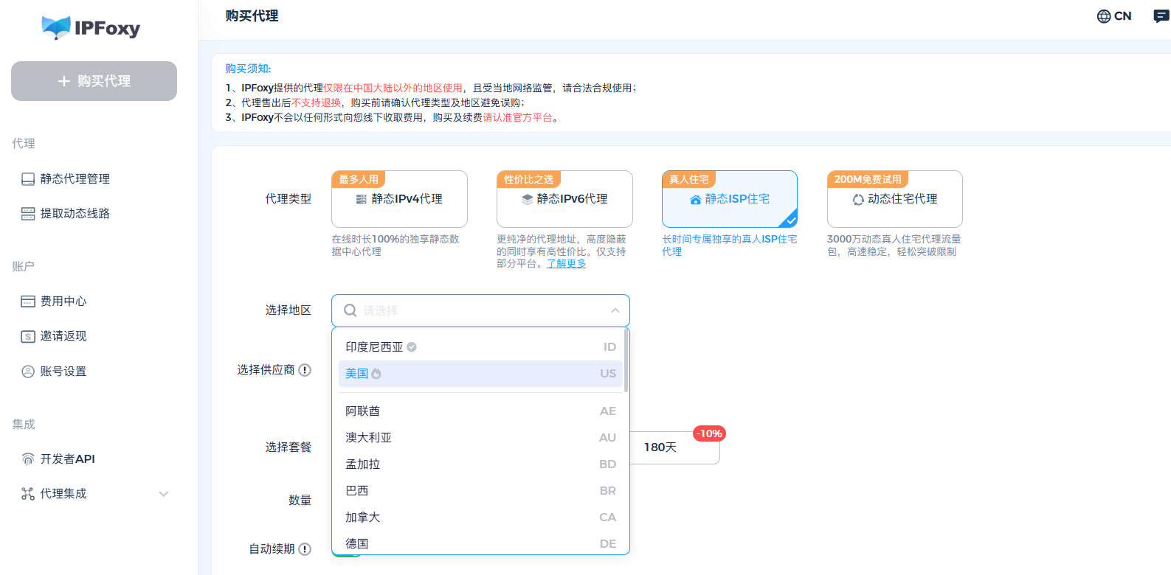Click the -10% discount badge
Viewport: 1171px width, 575px height.
[709, 433]
